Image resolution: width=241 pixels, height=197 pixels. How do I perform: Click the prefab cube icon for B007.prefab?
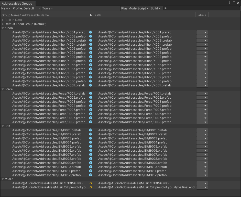pos(91,155)
